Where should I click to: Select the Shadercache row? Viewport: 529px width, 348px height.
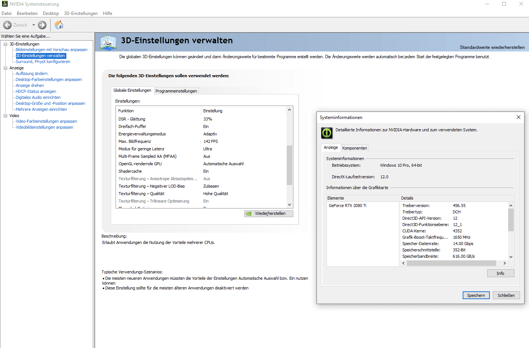201,171
